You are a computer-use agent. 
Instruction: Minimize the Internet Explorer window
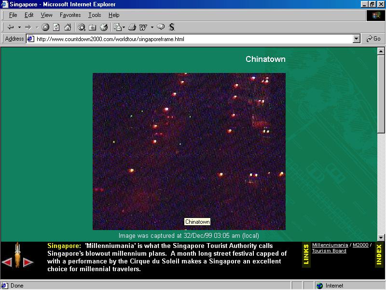(x=365, y=4)
